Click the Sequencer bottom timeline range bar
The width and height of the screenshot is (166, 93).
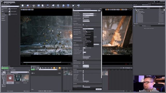[x=97, y=91]
